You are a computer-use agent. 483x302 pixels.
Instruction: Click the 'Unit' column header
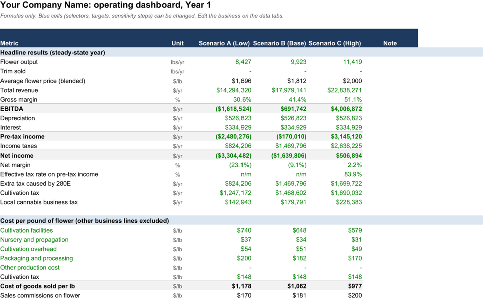[x=178, y=43]
